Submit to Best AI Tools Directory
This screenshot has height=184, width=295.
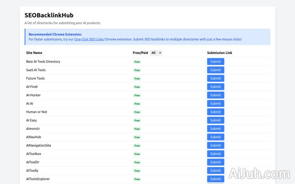(x=216, y=61)
